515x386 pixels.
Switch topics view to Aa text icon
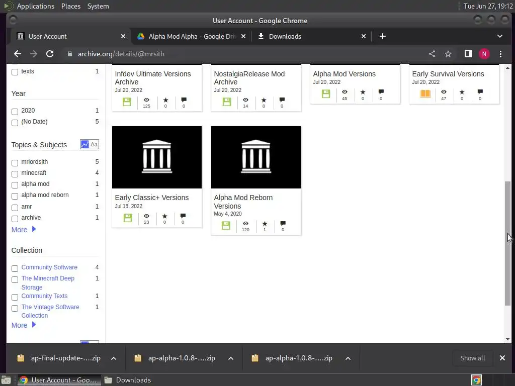[x=94, y=144]
